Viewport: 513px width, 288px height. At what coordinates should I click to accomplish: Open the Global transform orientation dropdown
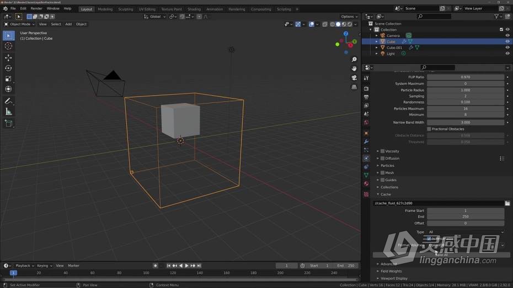pos(155,17)
